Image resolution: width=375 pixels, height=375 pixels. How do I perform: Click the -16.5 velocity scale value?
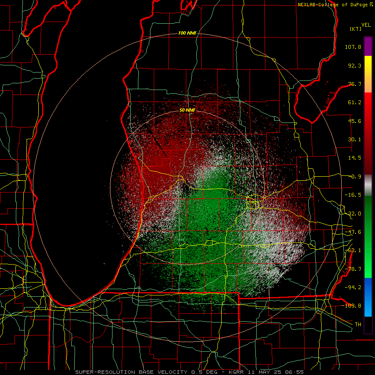click(x=353, y=195)
